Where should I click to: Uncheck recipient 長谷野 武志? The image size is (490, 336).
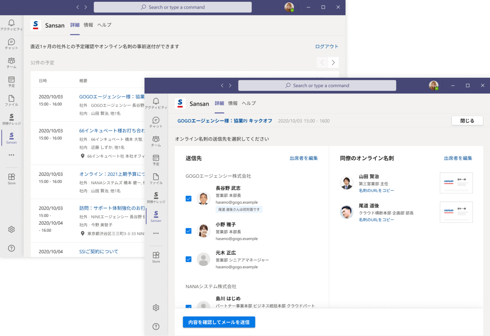point(188,198)
